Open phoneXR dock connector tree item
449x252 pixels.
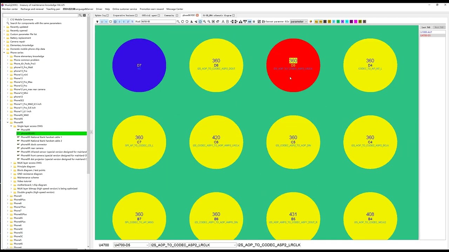point(34,145)
